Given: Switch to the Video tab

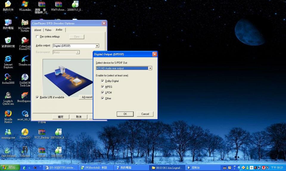Looking at the screenshot, I should click(48, 30).
